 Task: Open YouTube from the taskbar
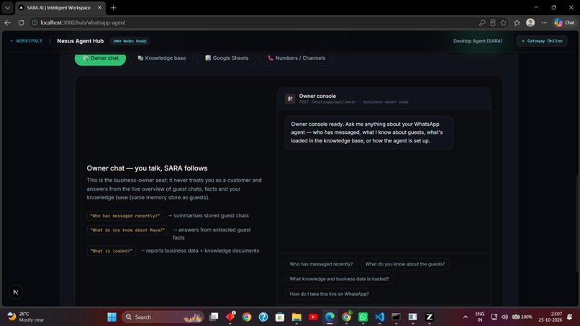(x=313, y=317)
